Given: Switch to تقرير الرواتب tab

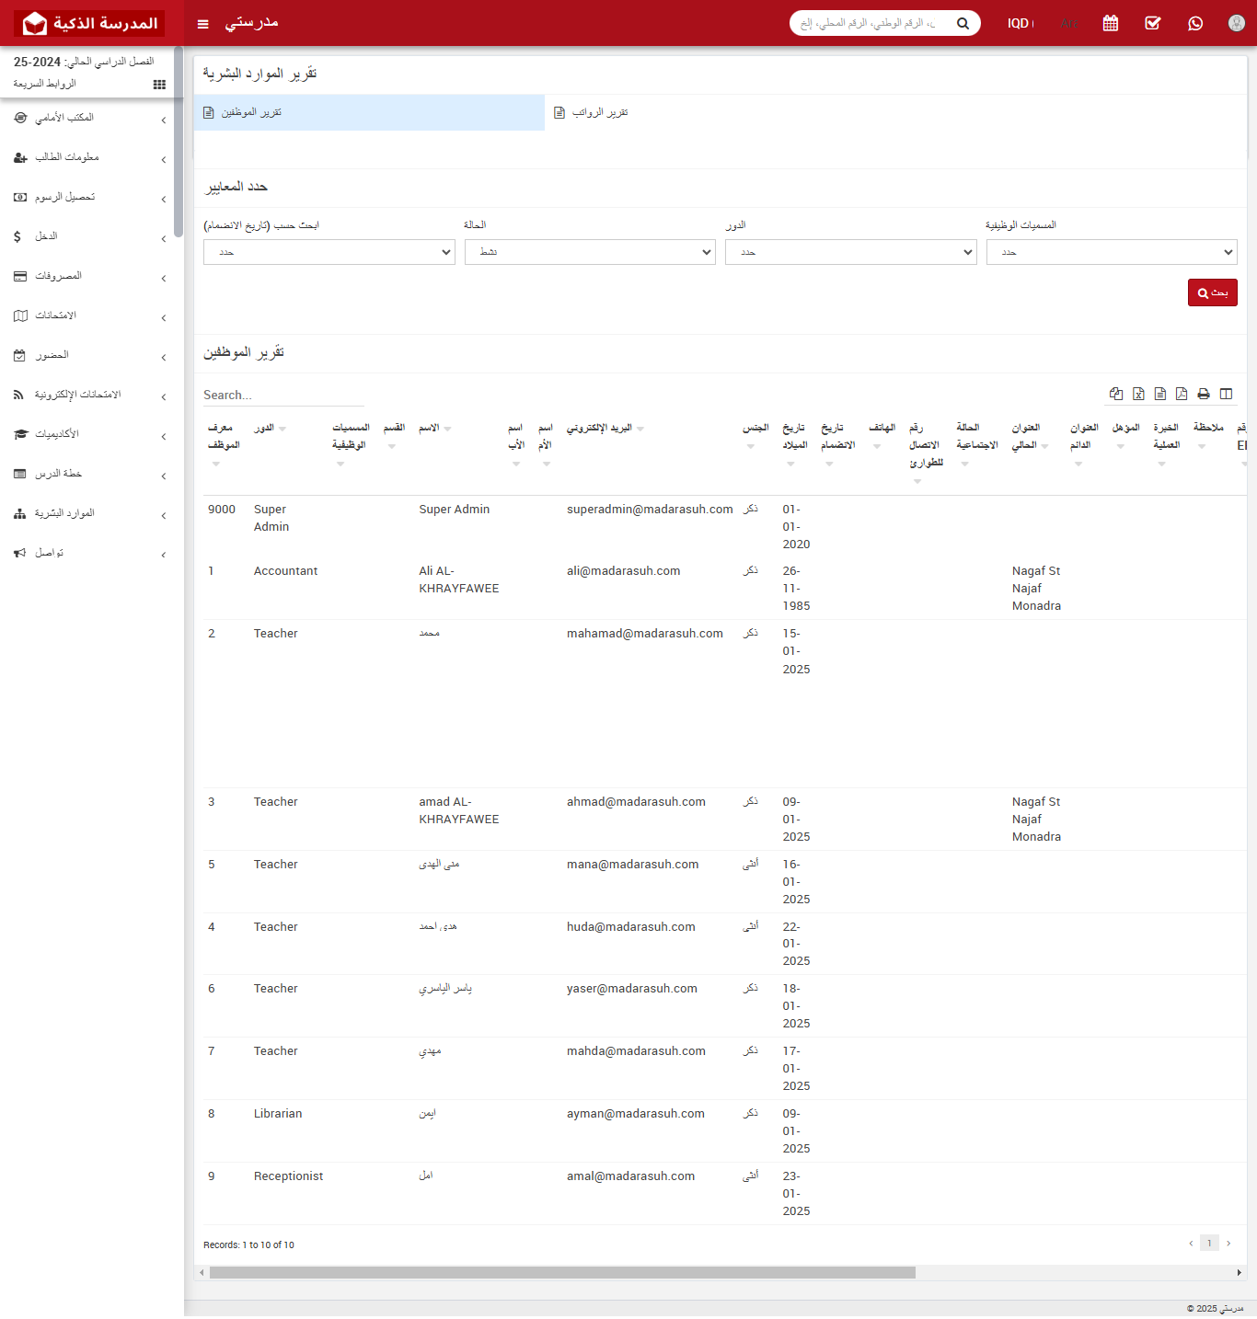Looking at the screenshot, I should tap(600, 112).
